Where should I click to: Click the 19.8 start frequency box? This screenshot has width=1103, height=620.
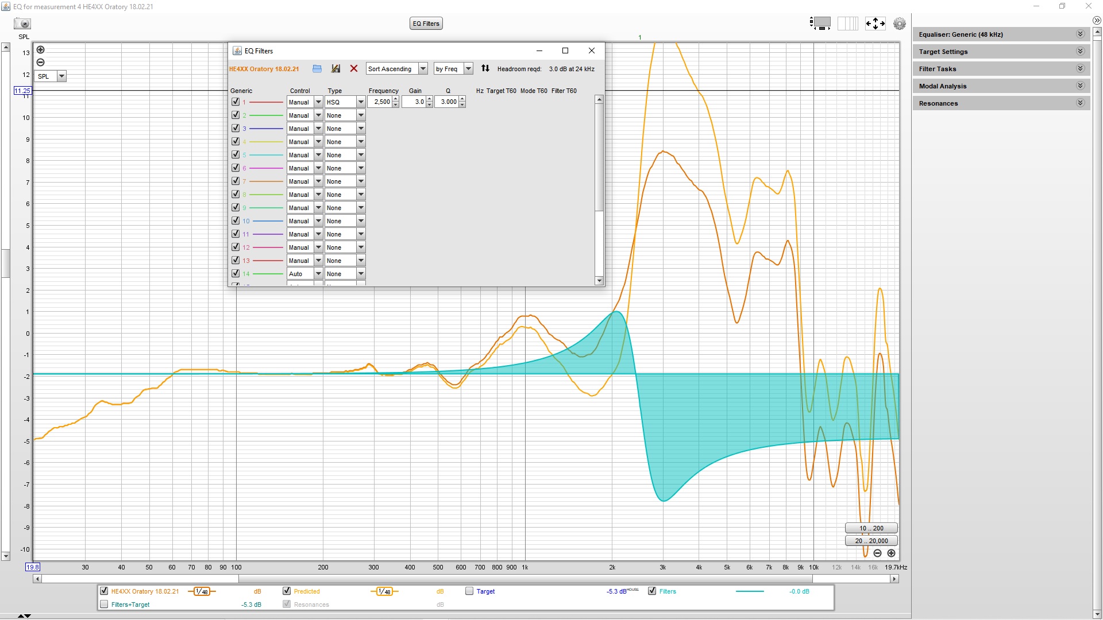(33, 567)
